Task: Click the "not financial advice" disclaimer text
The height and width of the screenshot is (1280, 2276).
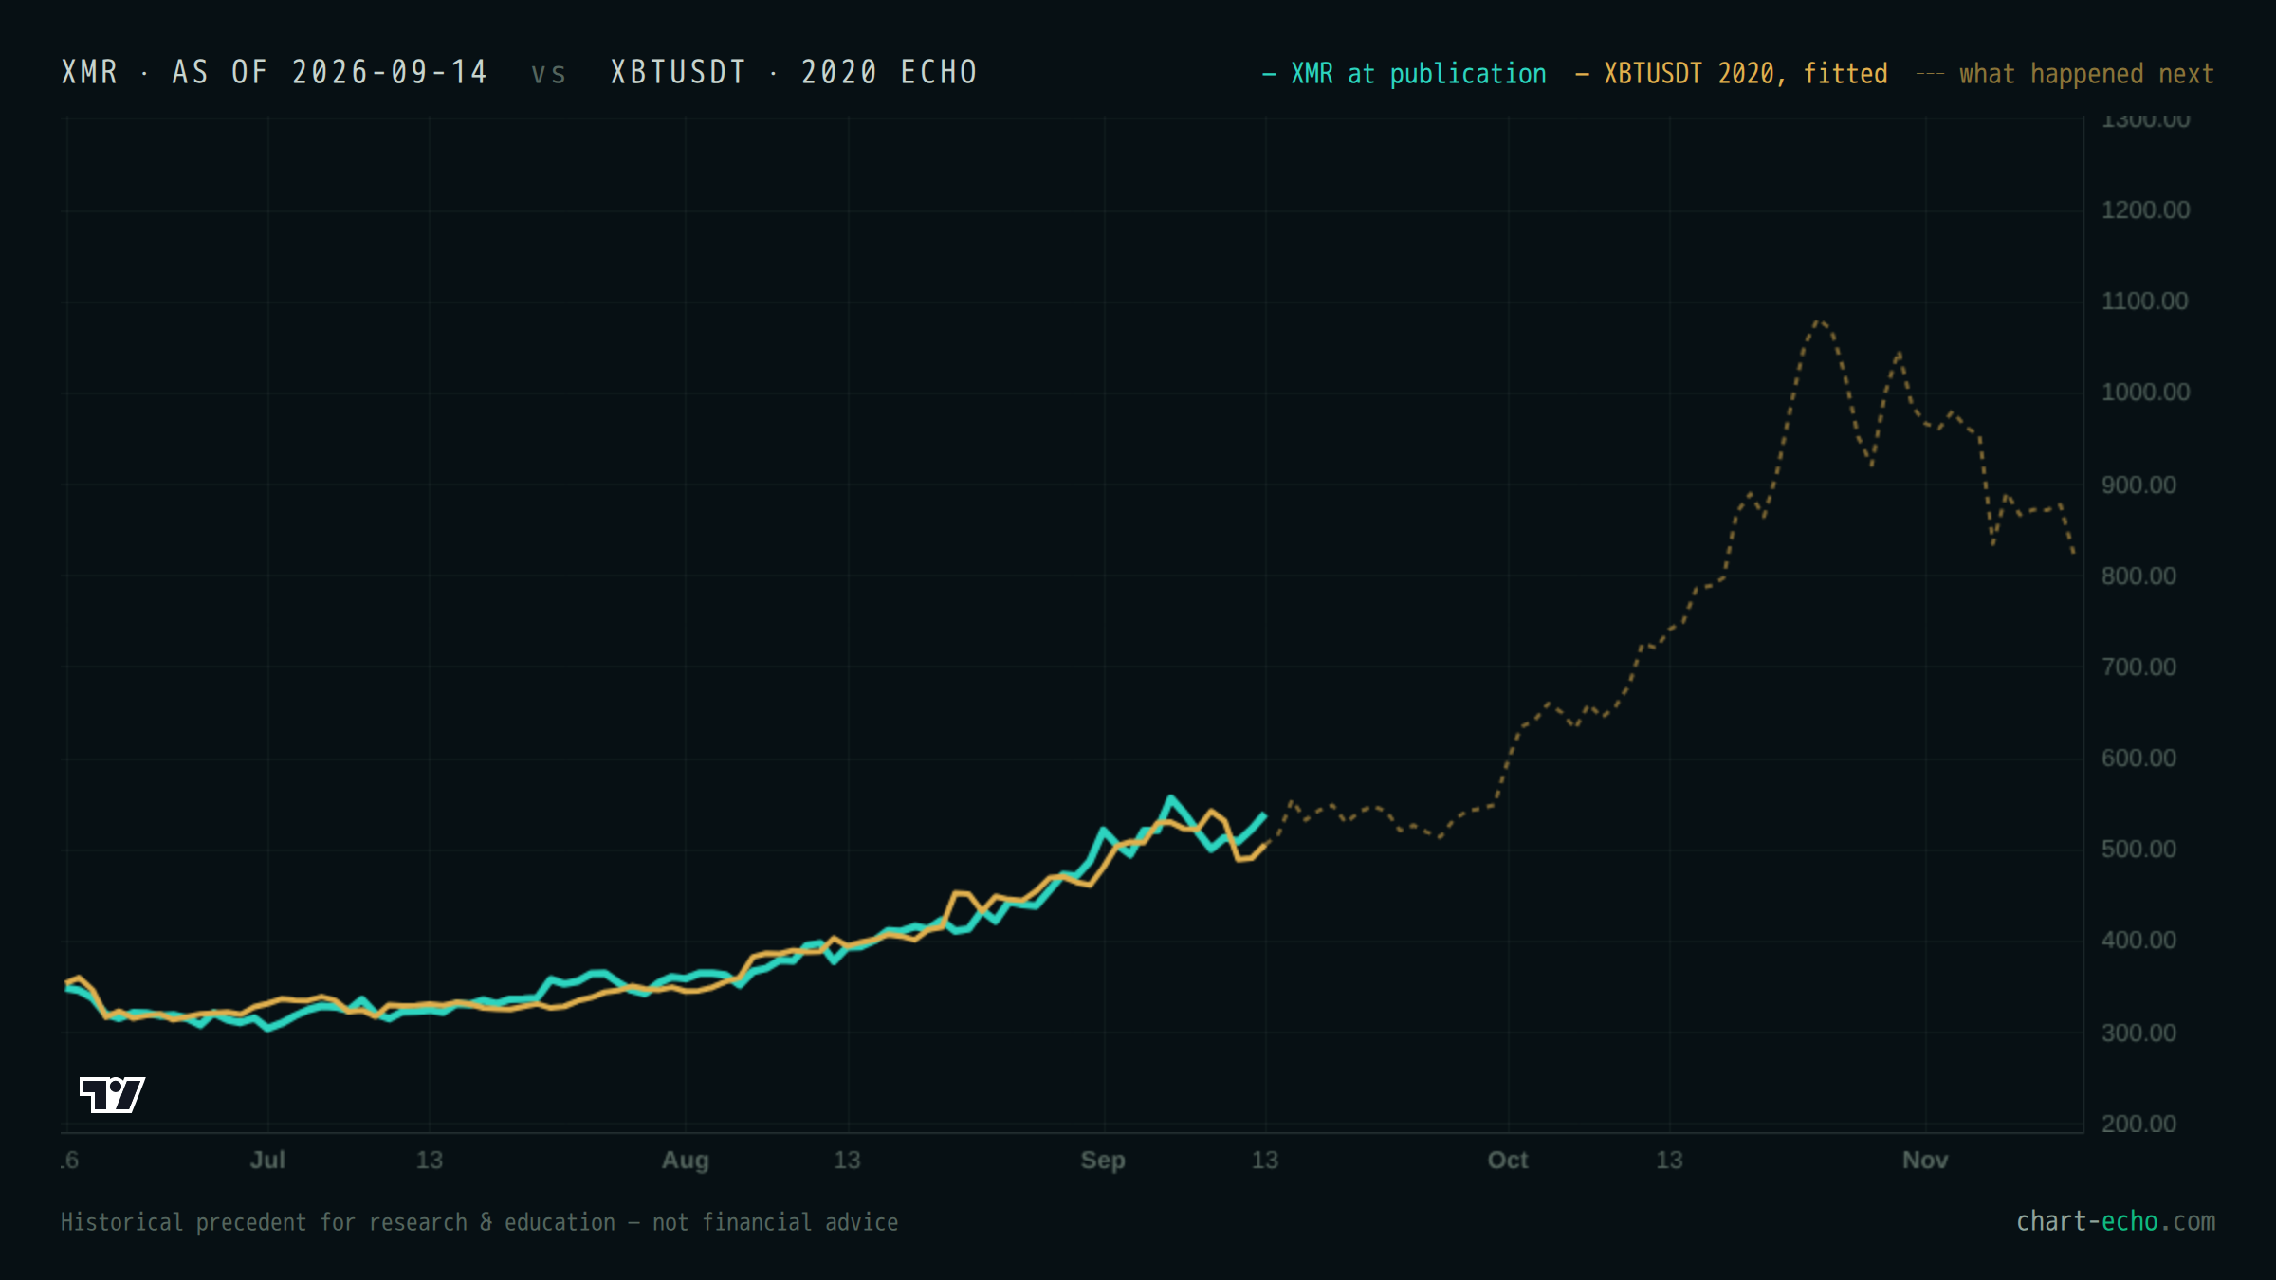Action: point(775,1222)
